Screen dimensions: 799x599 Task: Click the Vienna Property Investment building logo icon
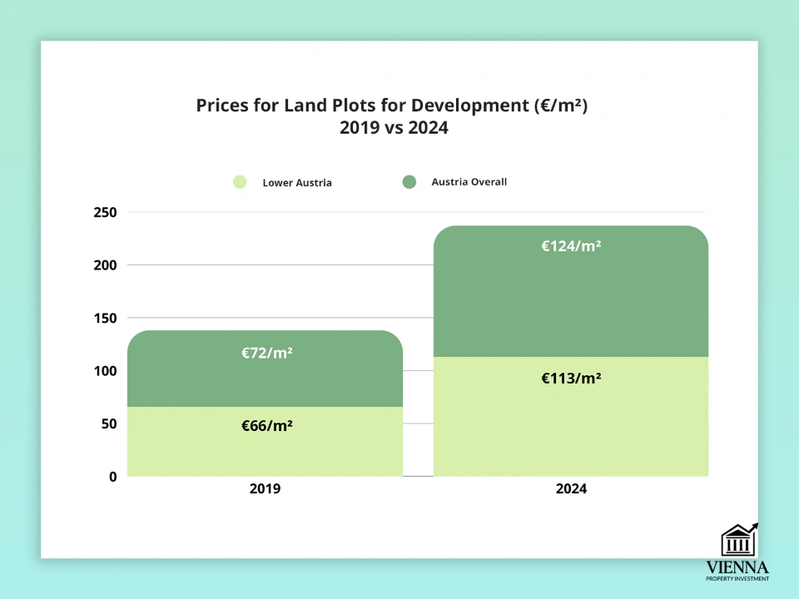coord(737,541)
